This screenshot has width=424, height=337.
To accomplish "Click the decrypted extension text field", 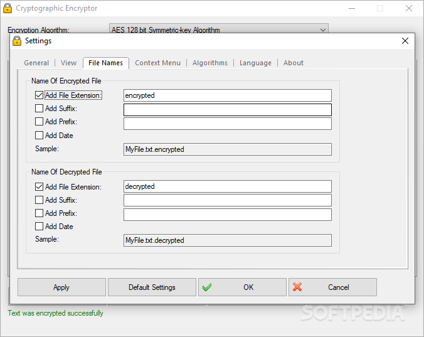I will [228, 186].
